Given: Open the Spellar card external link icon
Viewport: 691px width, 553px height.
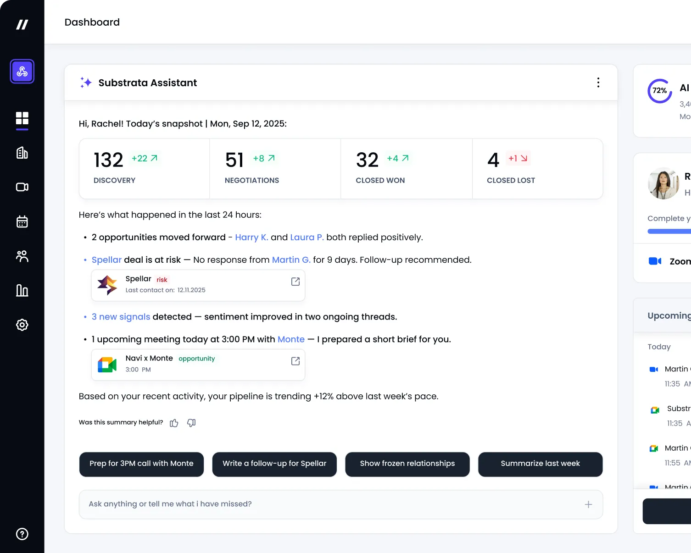Looking at the screenshot, I should [295, 282].
